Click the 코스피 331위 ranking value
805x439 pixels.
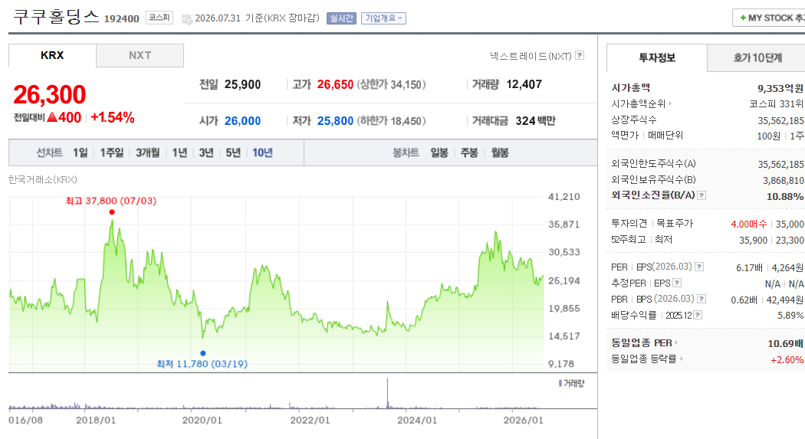(776, 103)
